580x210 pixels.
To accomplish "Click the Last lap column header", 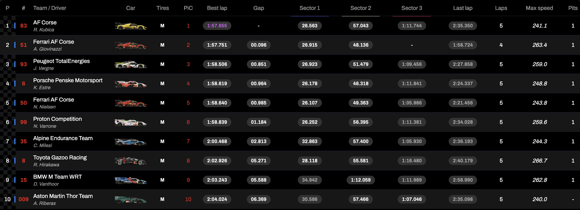I will (x=463, y=8).
